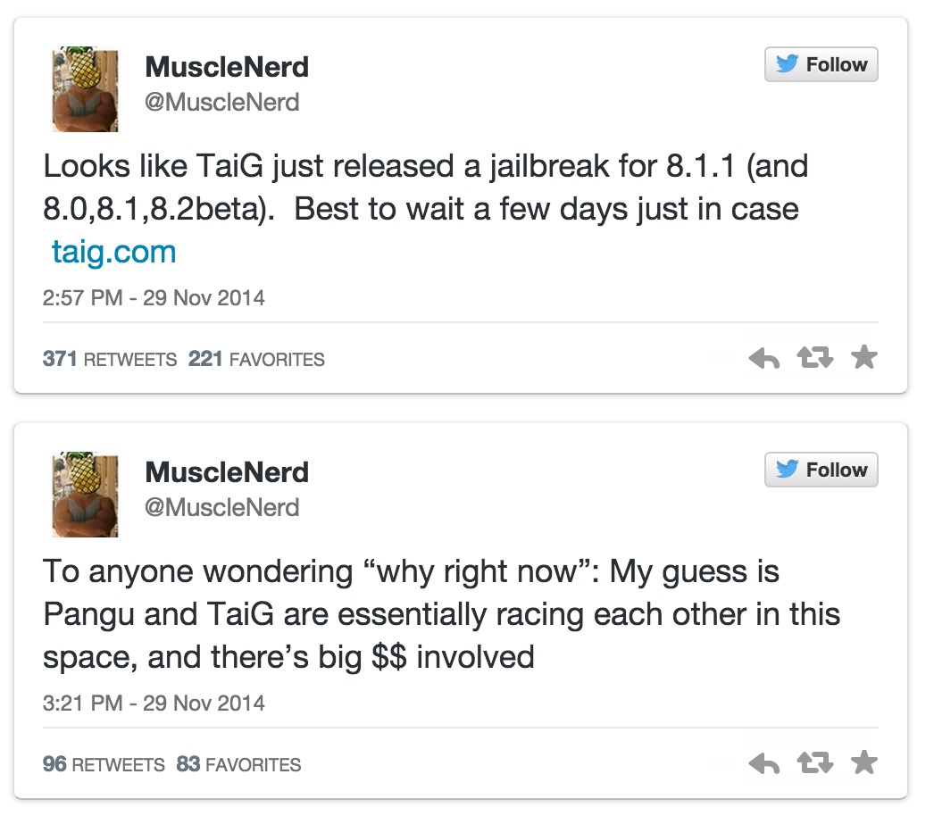The width and height of the screenshot is (934, 816).
Task: Retweet the "why right now" Pangu tweet
Action: pos(813,764)
